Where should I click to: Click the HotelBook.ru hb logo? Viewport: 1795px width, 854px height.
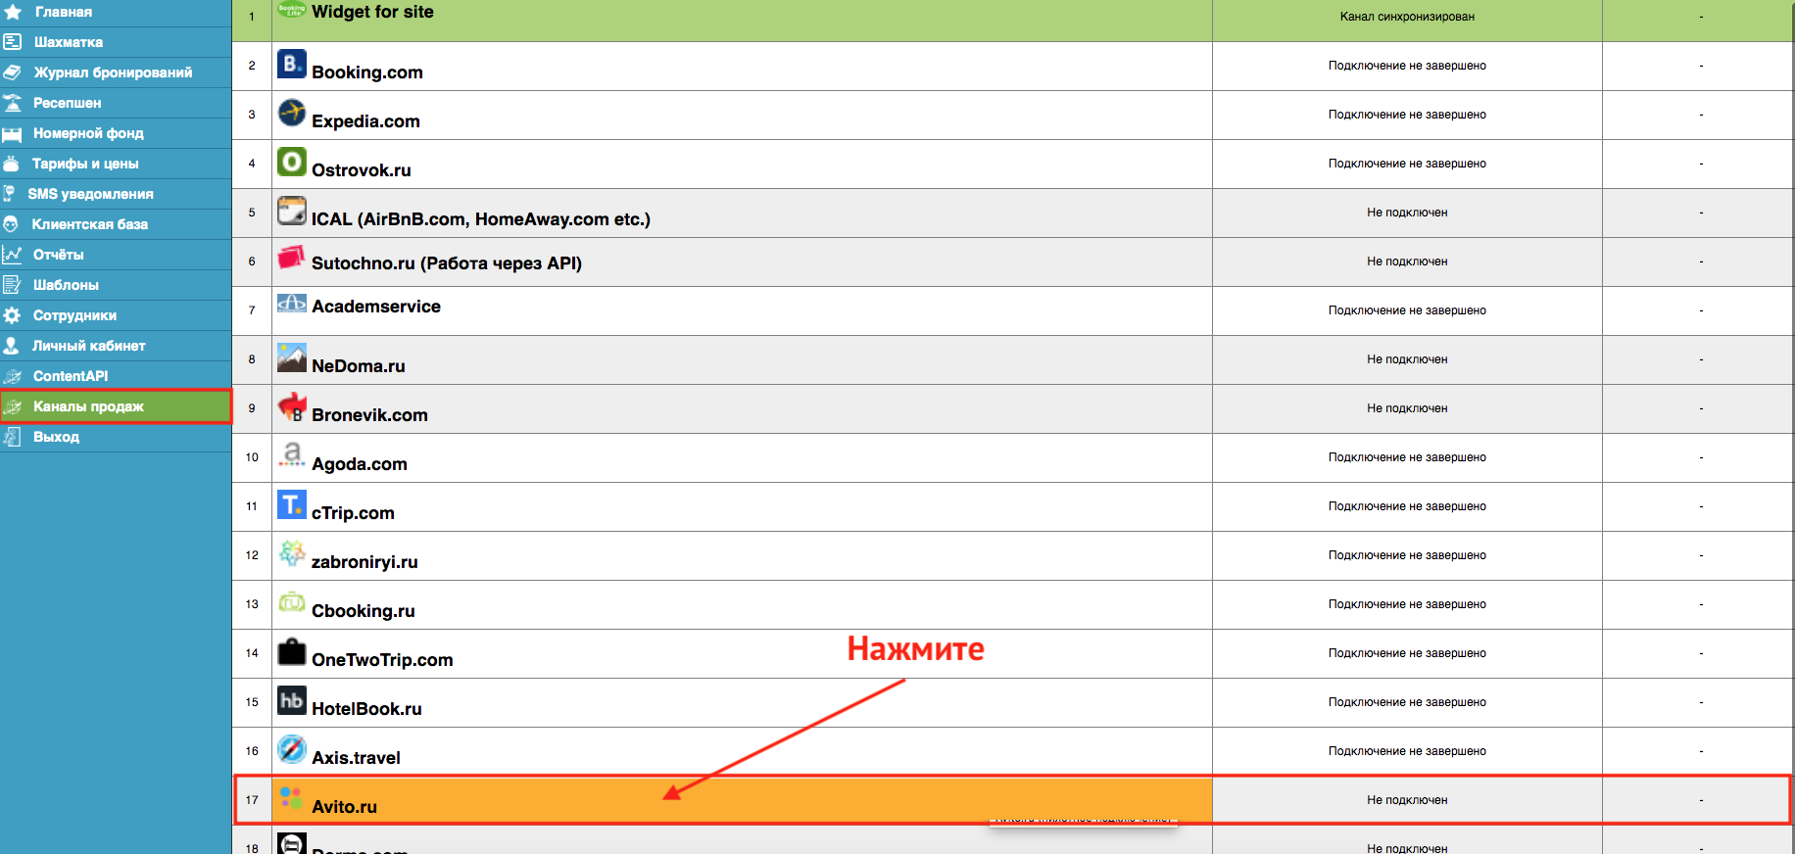pyautogui.click(x=292, y=700)
